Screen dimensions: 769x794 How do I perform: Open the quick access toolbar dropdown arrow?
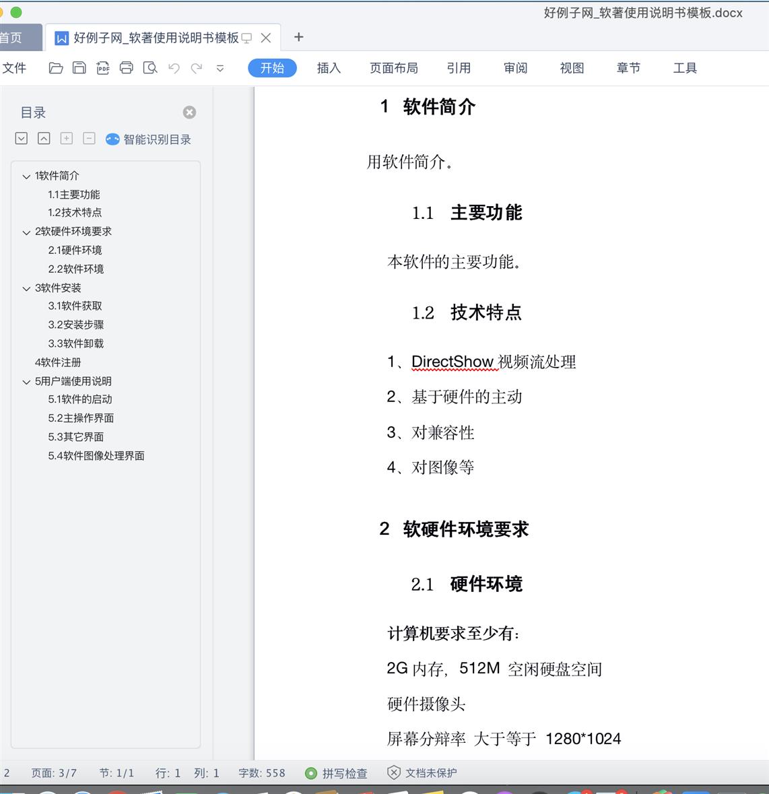[x=220, y=69]
